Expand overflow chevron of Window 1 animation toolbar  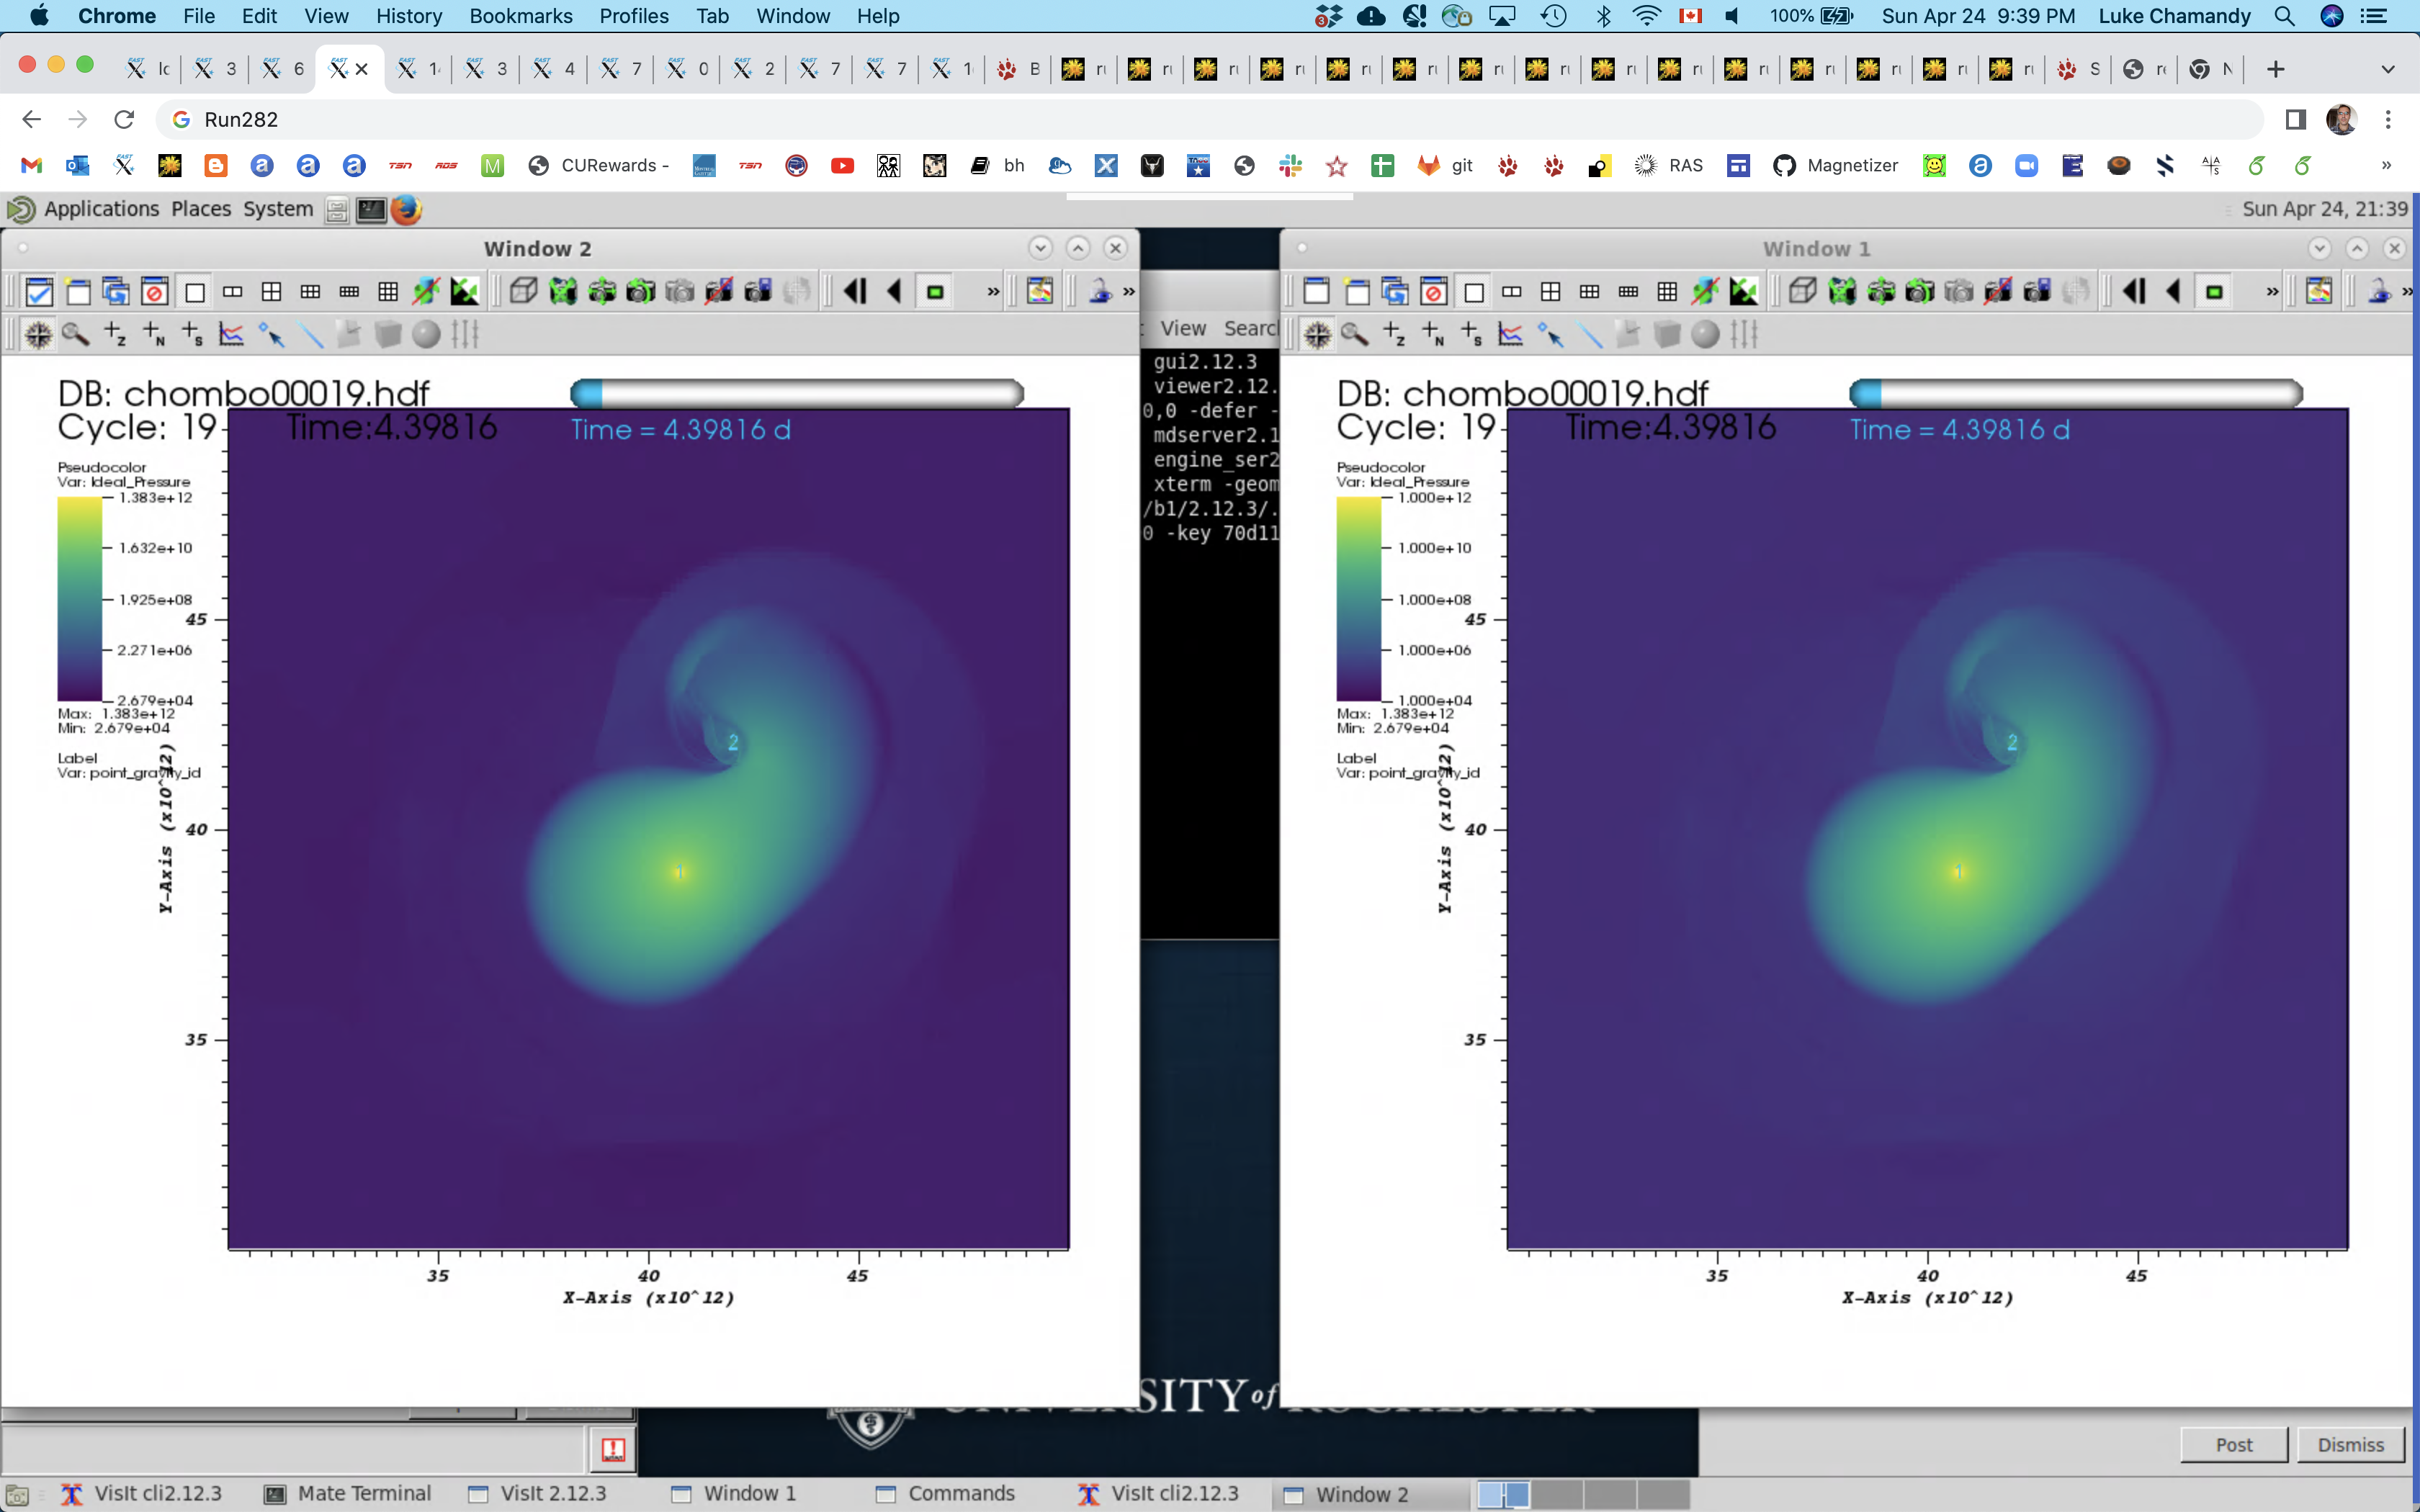pyautogui.click(x=2272, y=292)
